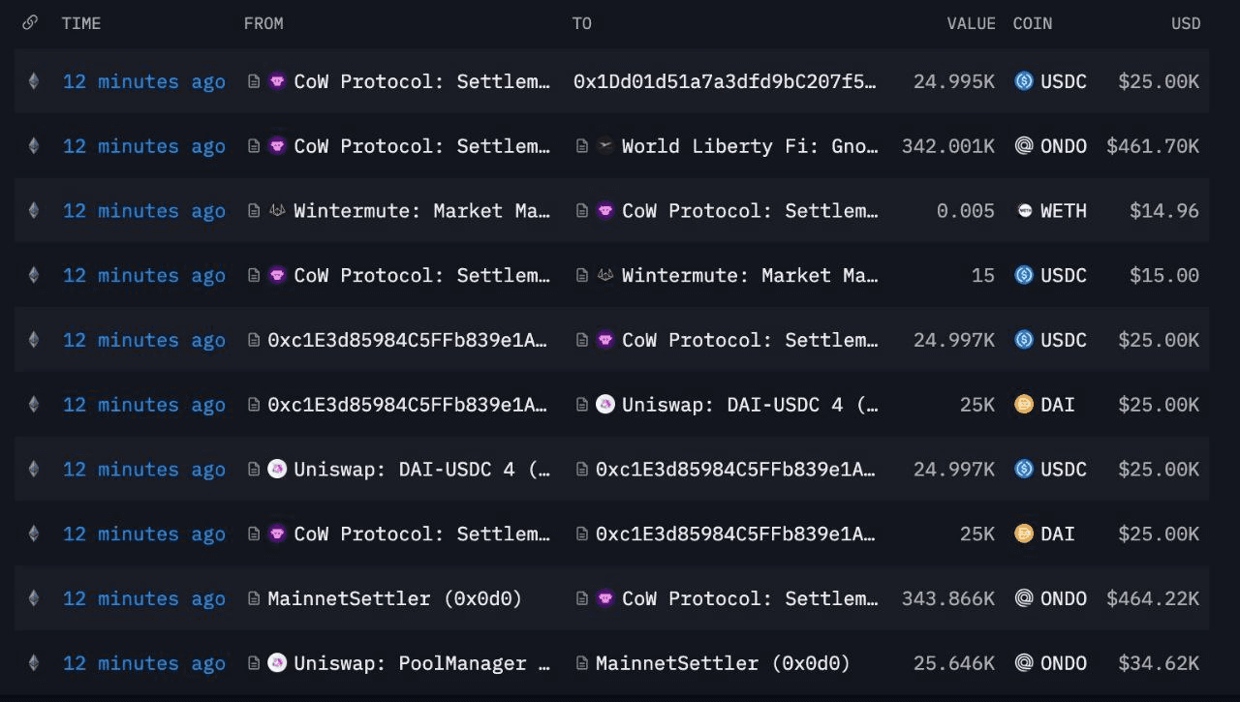Screen dimensions: 1240x702
Task: Click the Wintermute logo in the 15 USDC recipient
Action: (605, 275)
